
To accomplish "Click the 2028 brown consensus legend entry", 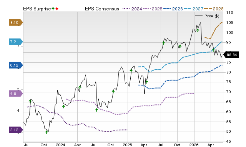I will click(x=214, y=9).
